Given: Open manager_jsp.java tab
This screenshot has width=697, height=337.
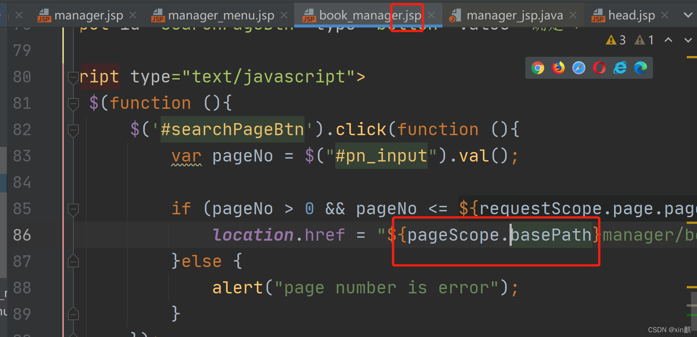Looking at the screenshot, I should [x=514, y=15].
